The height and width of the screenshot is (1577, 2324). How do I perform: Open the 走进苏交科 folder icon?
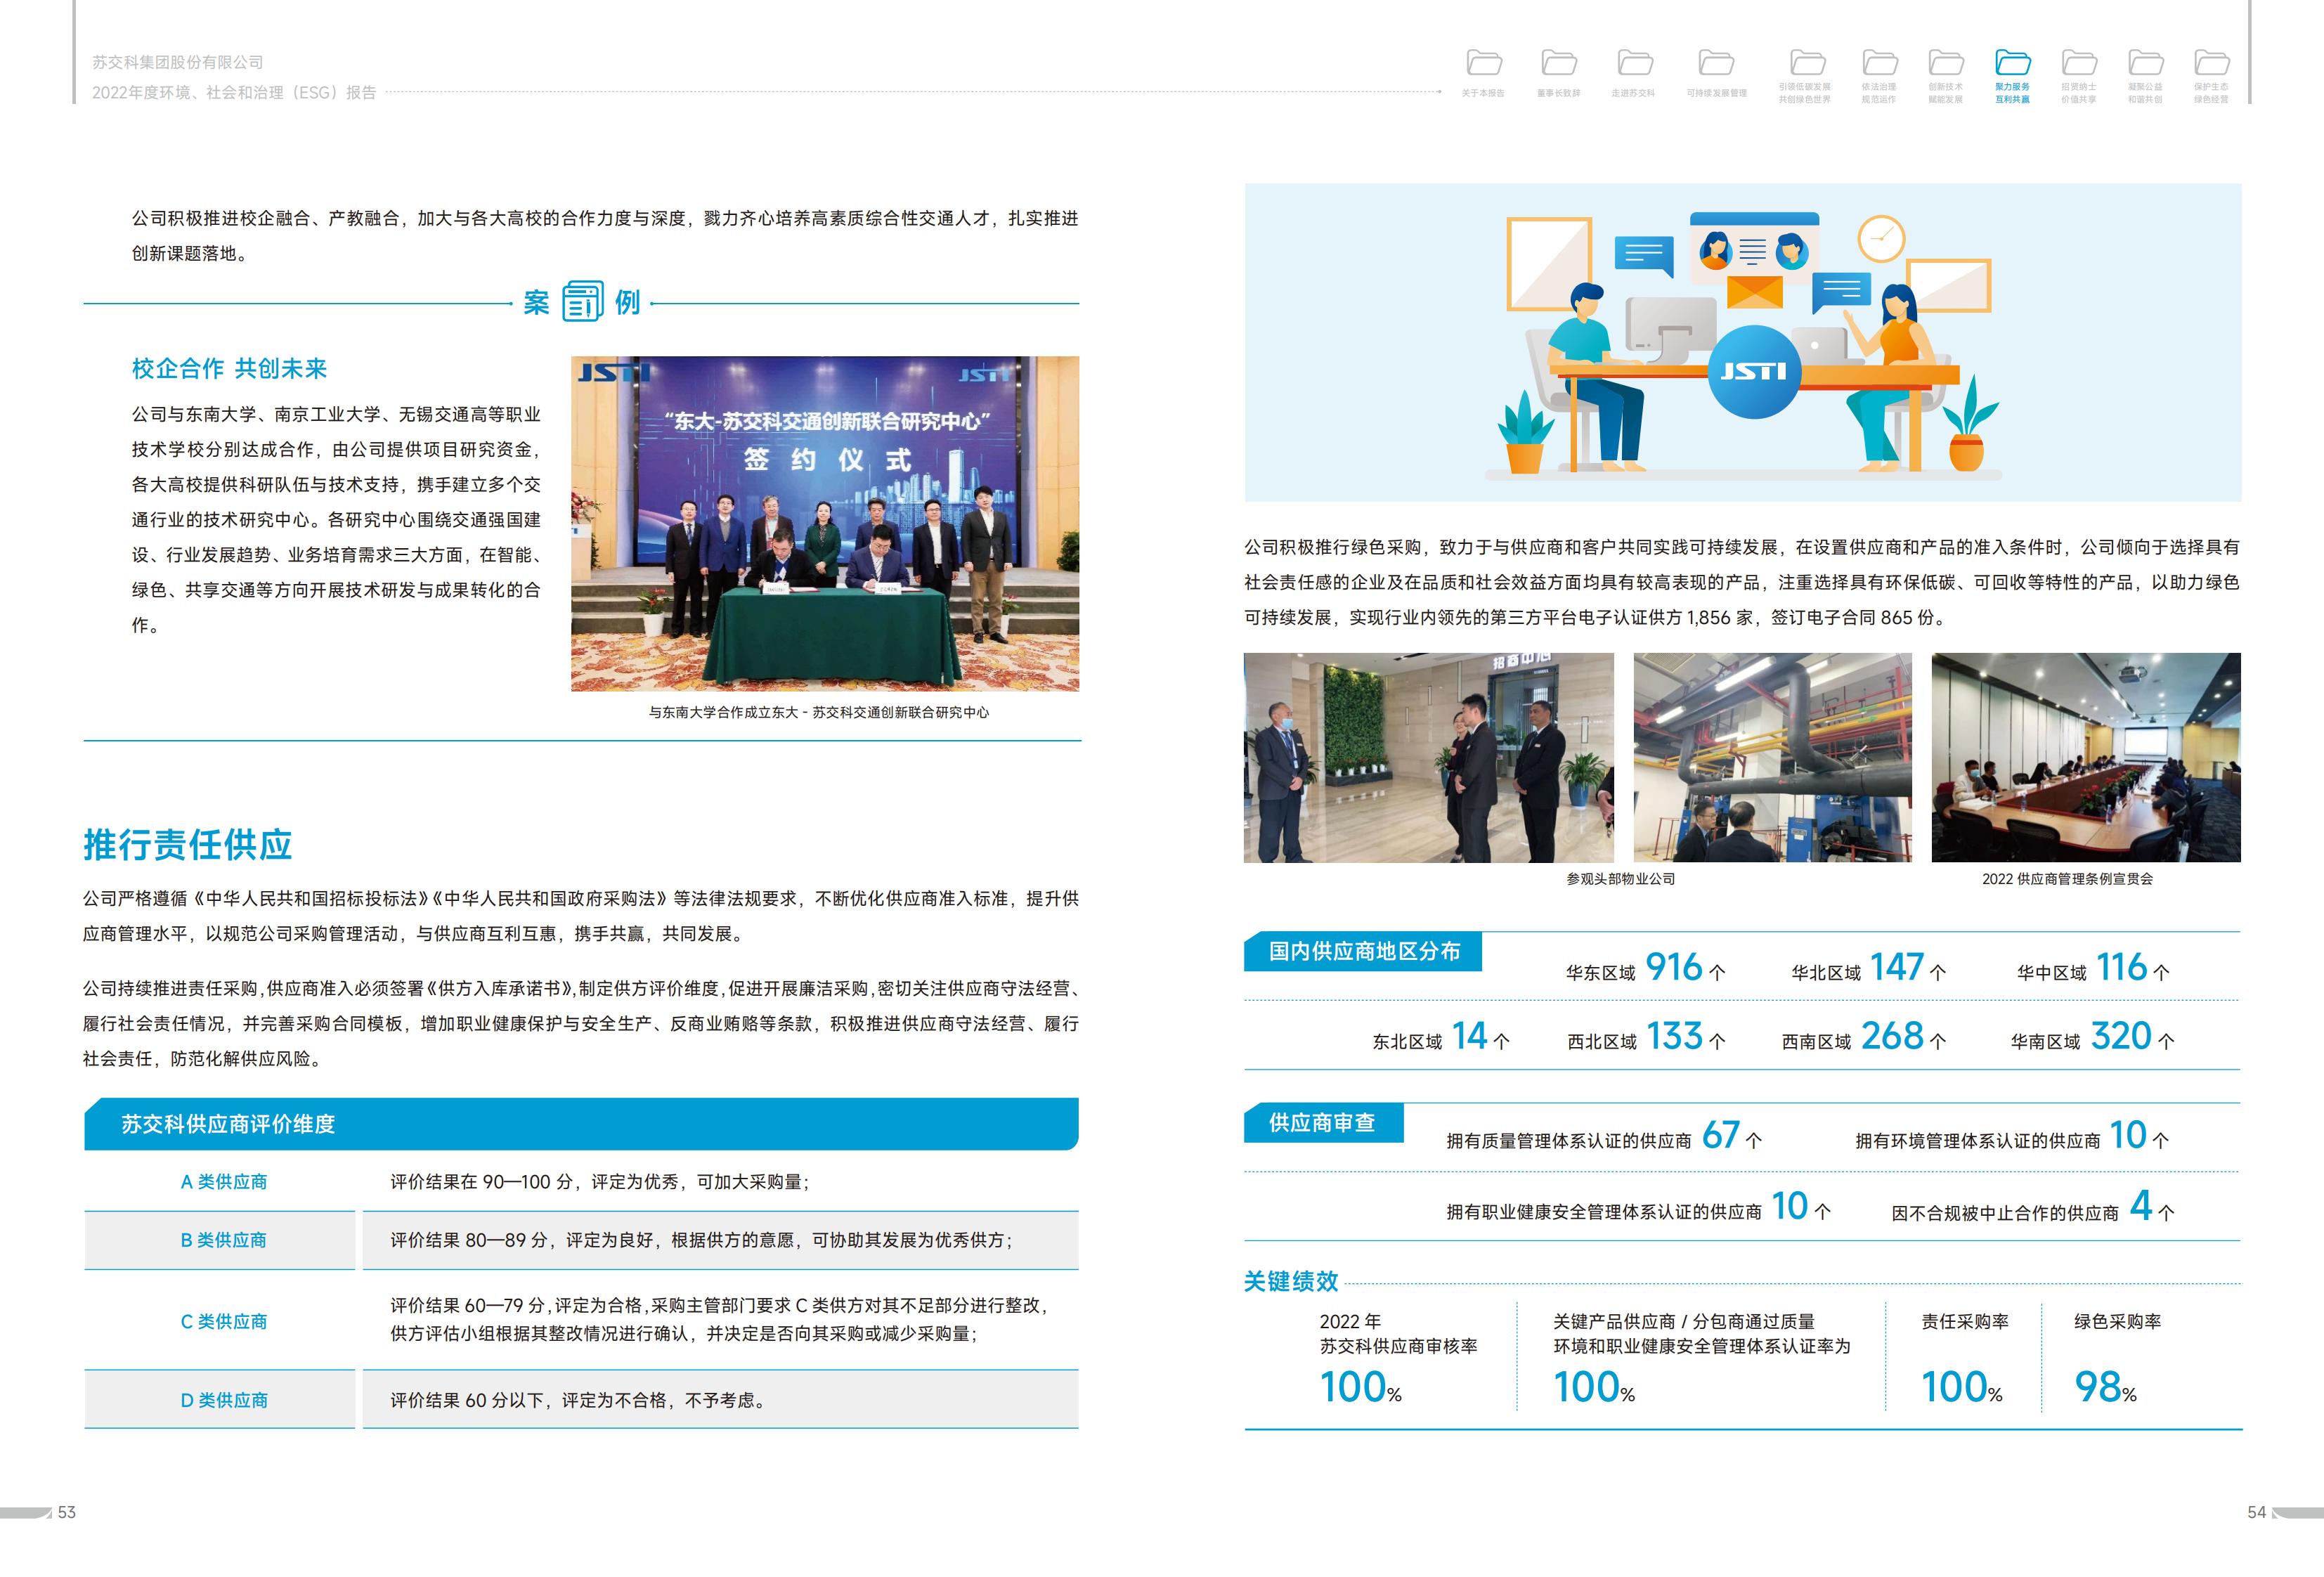[x=1635, y=63]
